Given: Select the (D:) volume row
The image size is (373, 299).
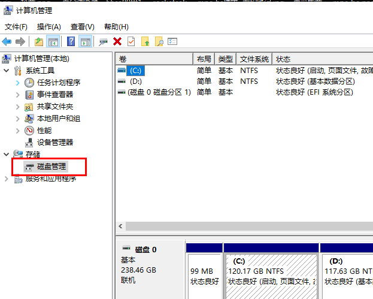Looking at the screenshot, I should (x=244, y=81).
